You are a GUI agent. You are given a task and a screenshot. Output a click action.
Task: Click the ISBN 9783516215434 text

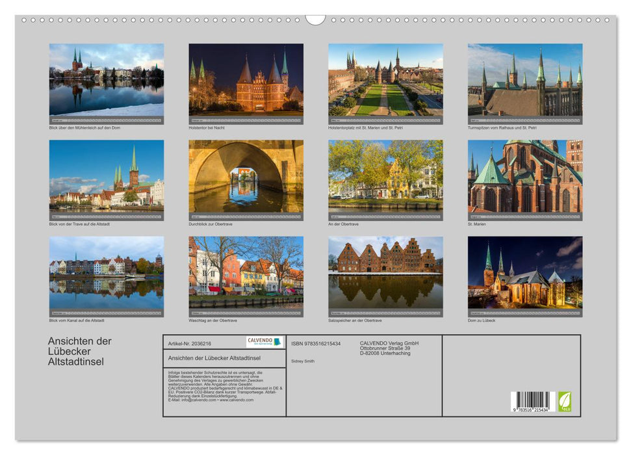(318, 343)
